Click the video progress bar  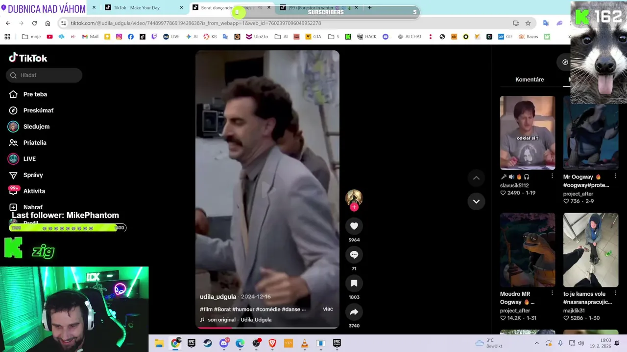tap(267, 327)
